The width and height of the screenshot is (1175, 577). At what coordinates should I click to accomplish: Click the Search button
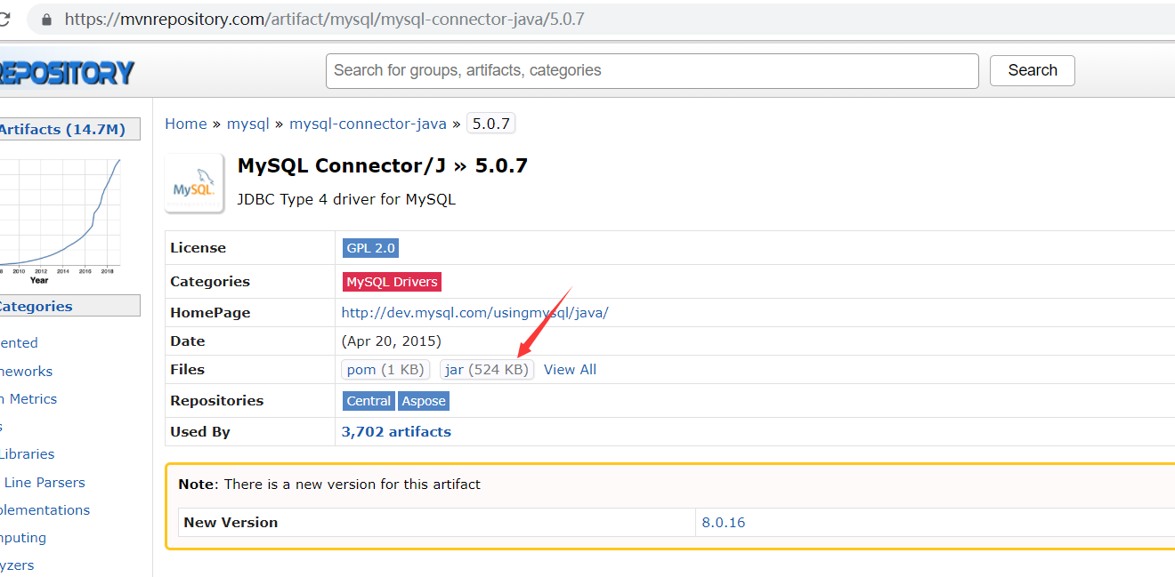pos(1033,71)
